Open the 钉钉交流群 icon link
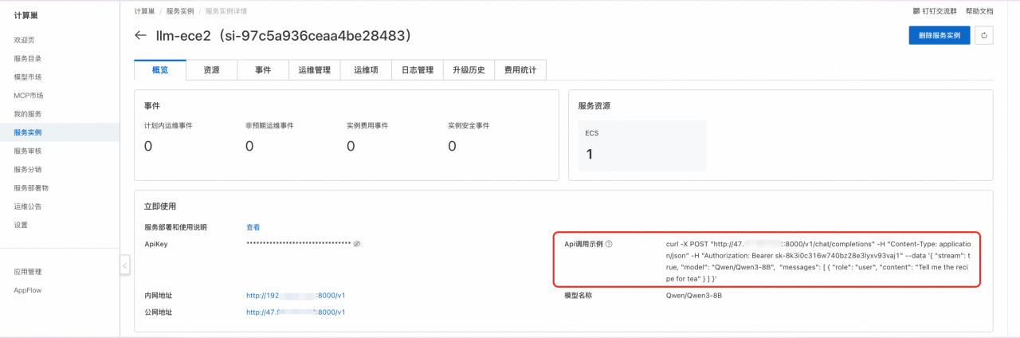This screenshot has height=338, width=1020. point(935,11)
